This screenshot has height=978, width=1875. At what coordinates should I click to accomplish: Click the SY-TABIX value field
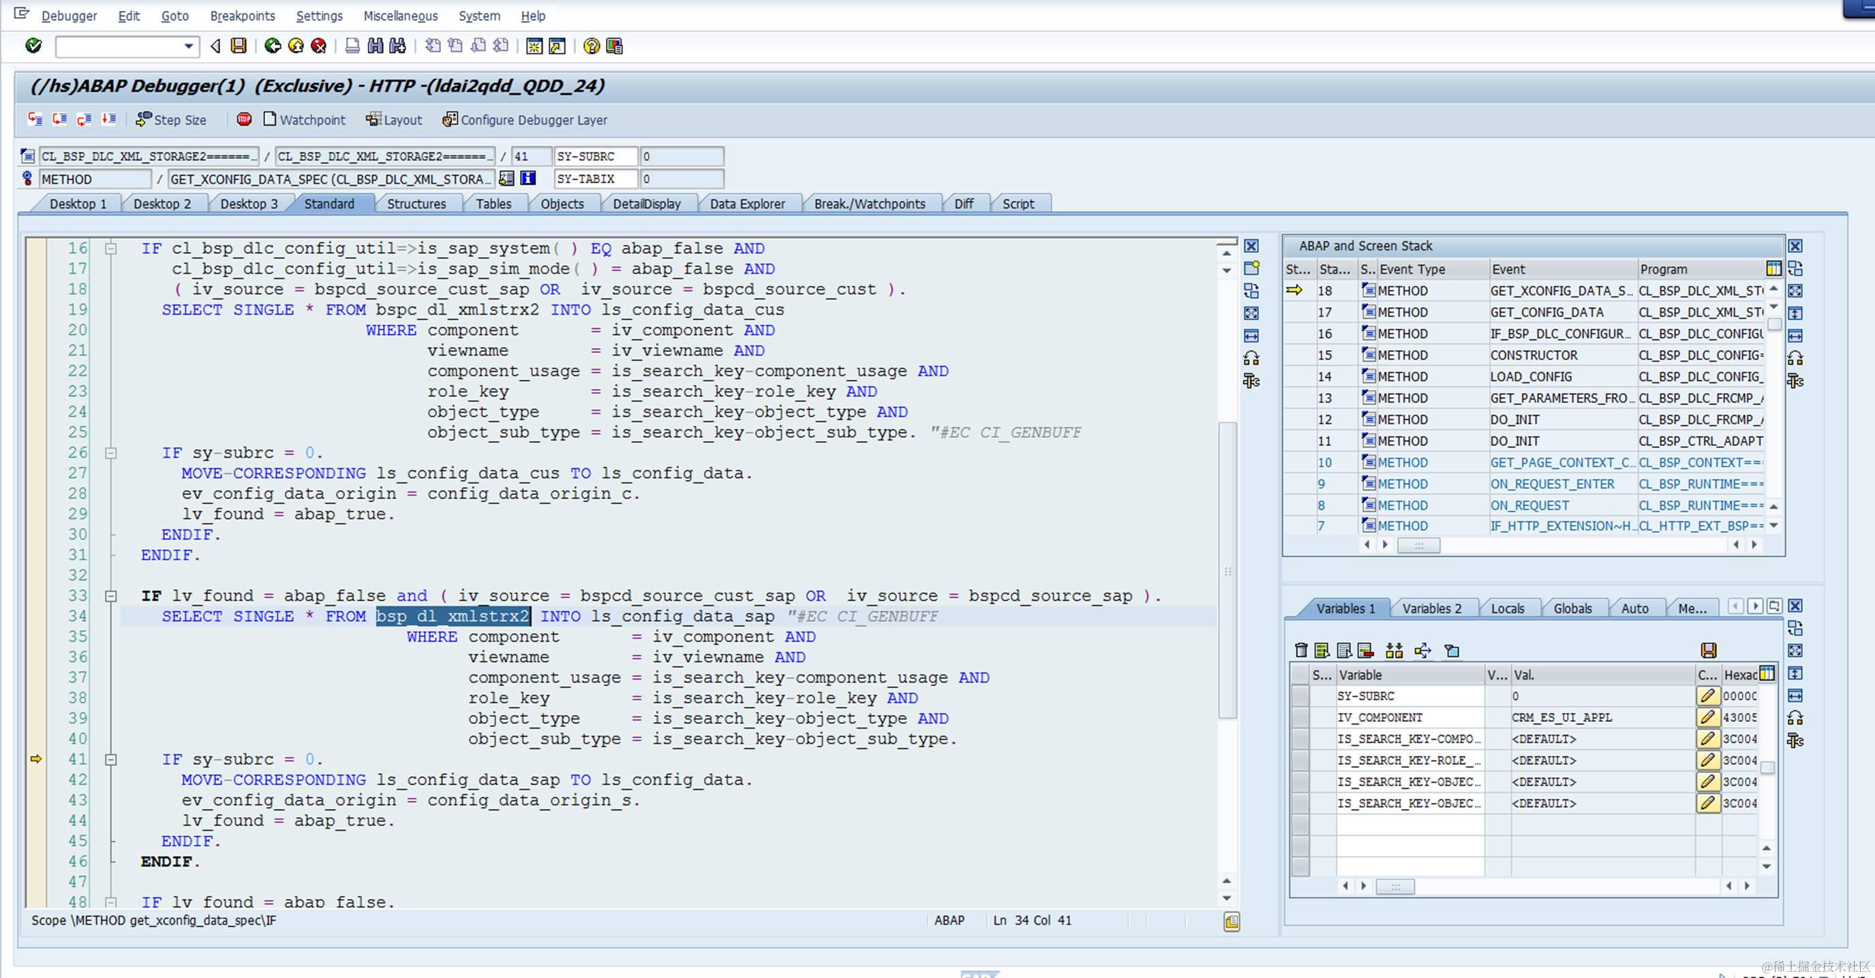pyautogui.click(x=682, y=178)
